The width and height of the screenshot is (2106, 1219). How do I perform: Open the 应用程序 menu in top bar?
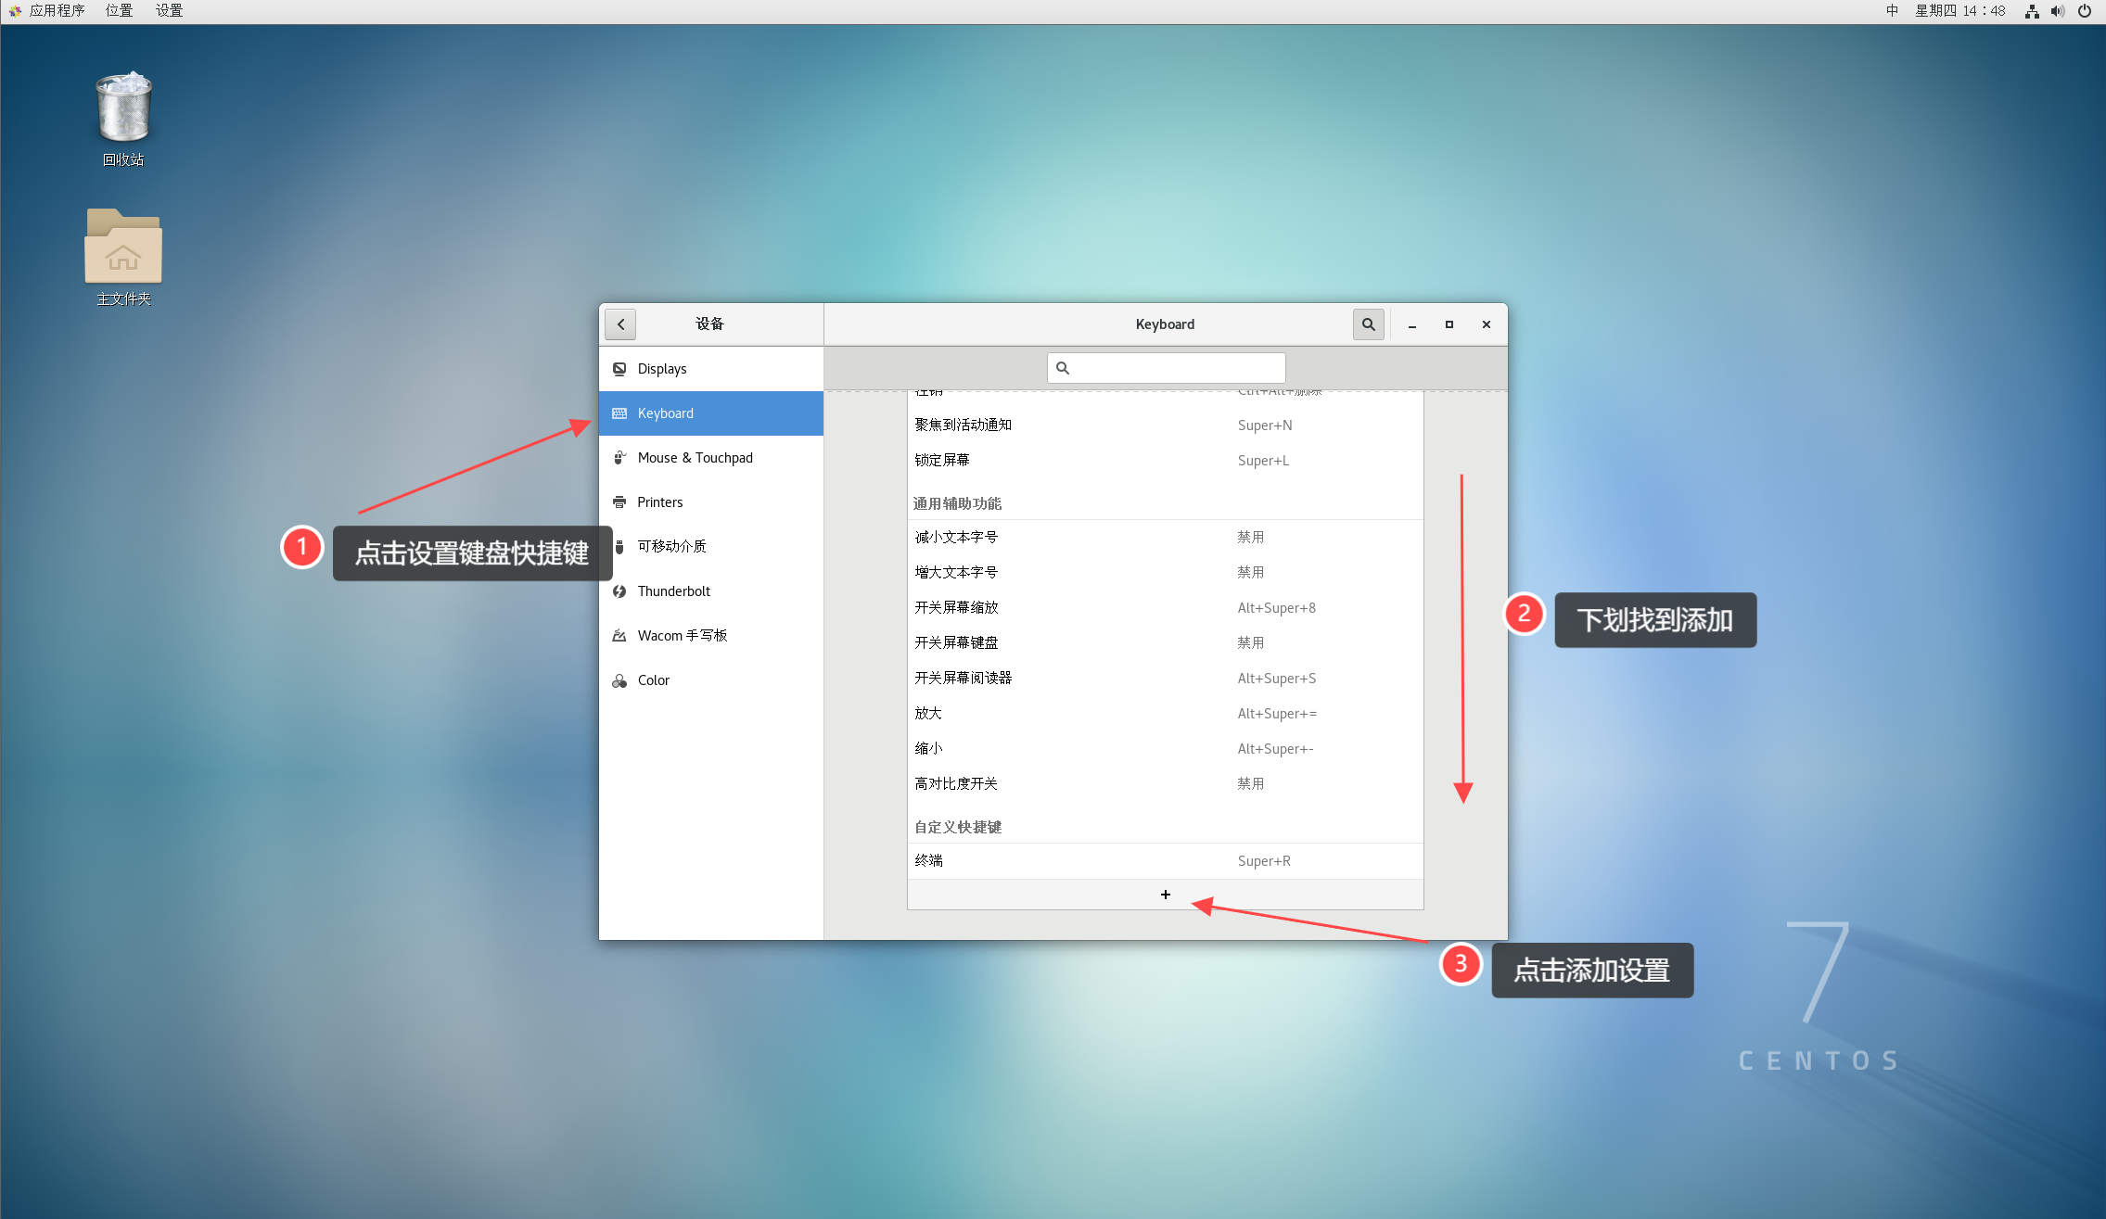point(47,11)
